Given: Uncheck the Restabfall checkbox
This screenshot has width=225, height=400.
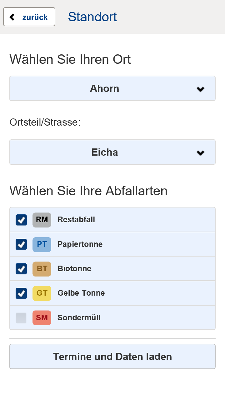Looking at the screenshot, I should (x=21, y=220).
